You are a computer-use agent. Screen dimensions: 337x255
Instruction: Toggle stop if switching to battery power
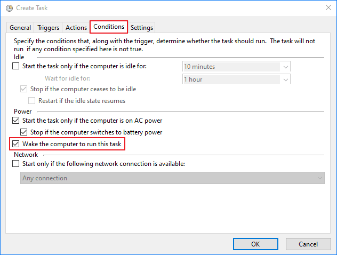[x=23, y=132]
